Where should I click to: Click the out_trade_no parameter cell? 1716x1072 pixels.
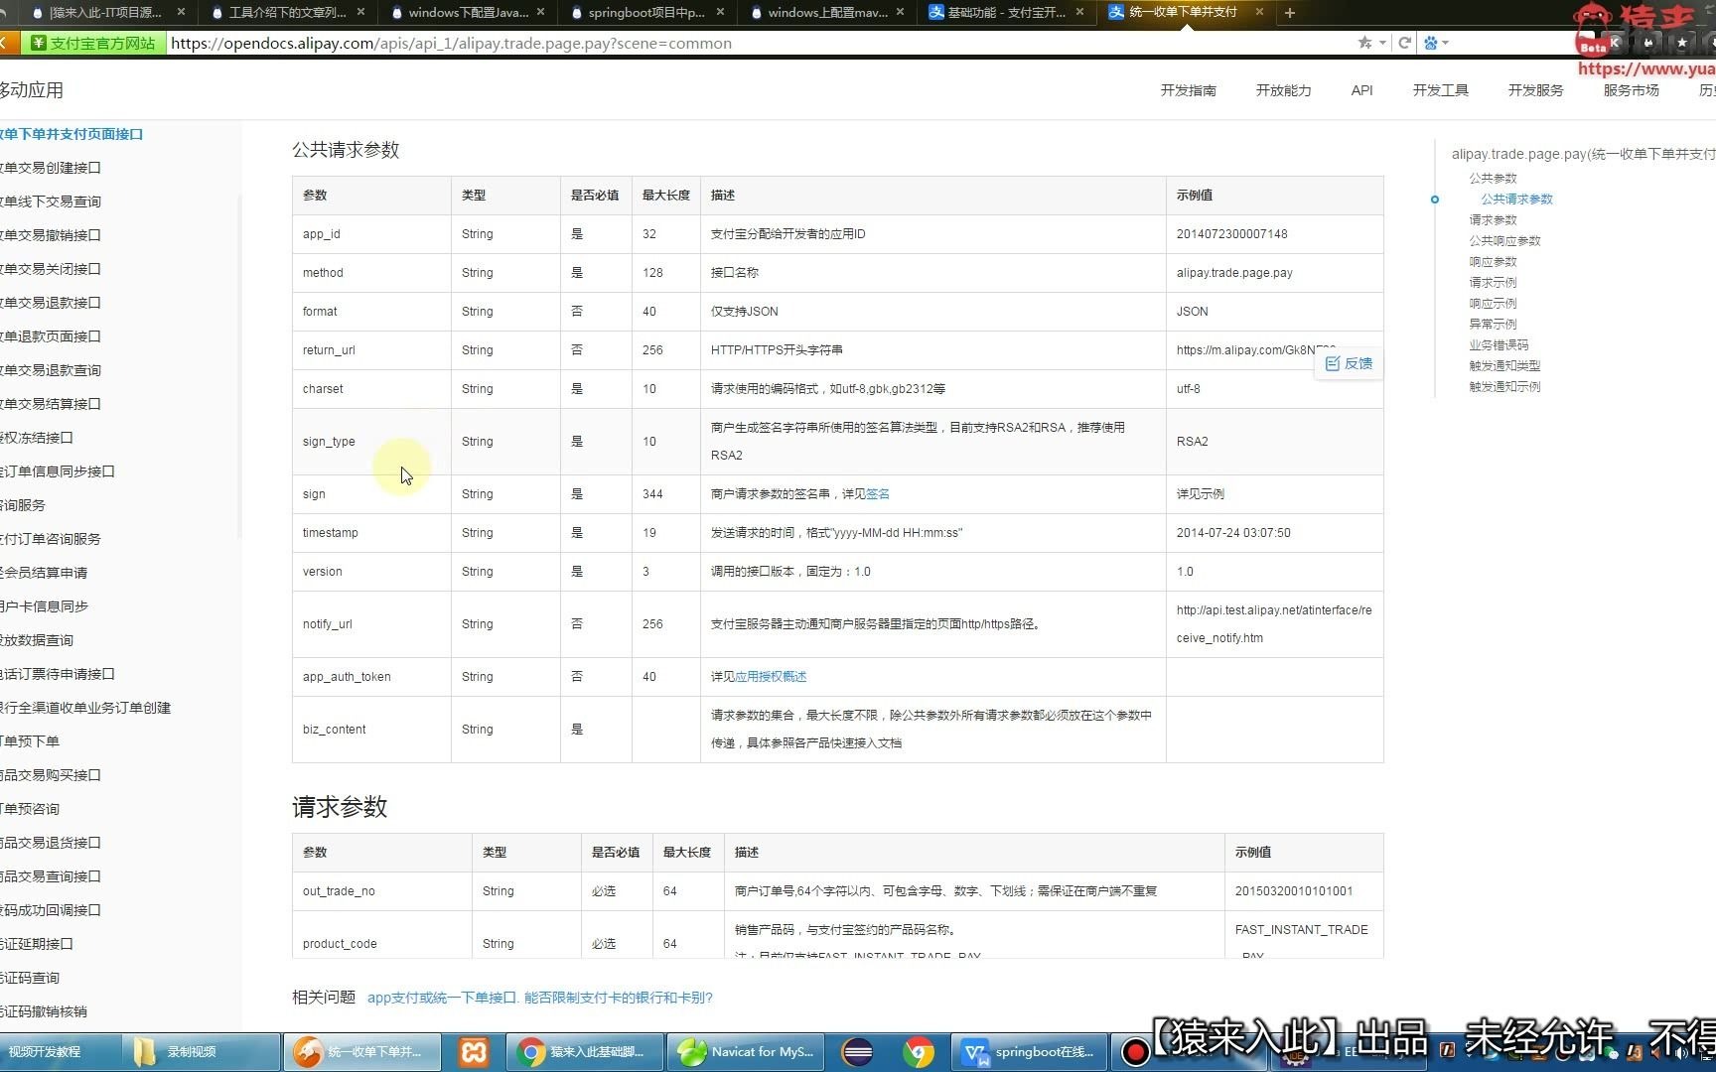tap(381, 891)
